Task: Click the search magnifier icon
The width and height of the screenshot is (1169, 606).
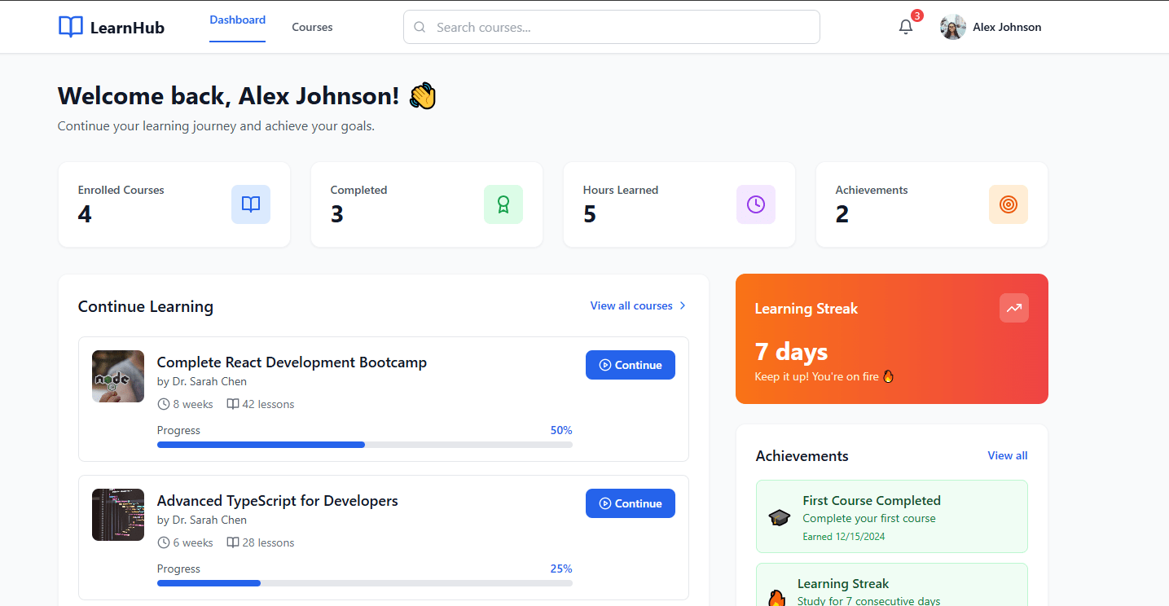Action: click(x=419, y=27)
